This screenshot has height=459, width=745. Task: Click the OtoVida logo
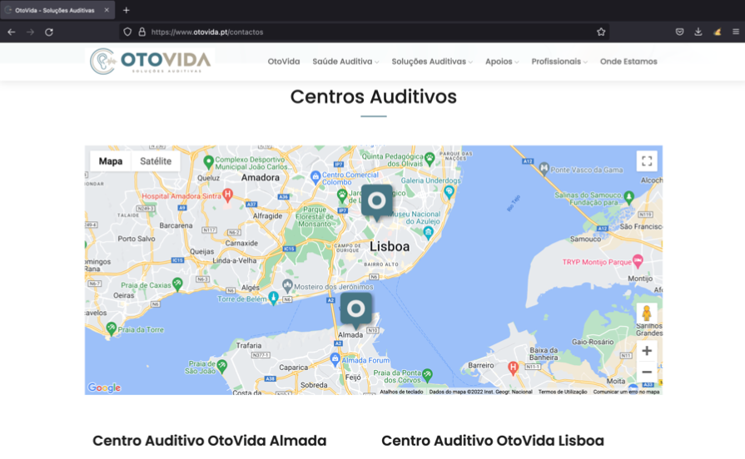click(150, 62)
